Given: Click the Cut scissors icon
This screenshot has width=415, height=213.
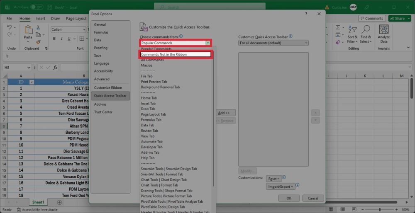Looking at the screenshot, I should tap(38, 27).
